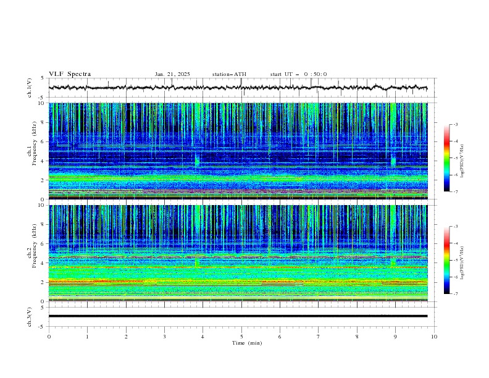Image resolution: width=489 pixels, height=378 pixels.
Task: Click the 'station=ATH' label
Action: click(229, 74)
